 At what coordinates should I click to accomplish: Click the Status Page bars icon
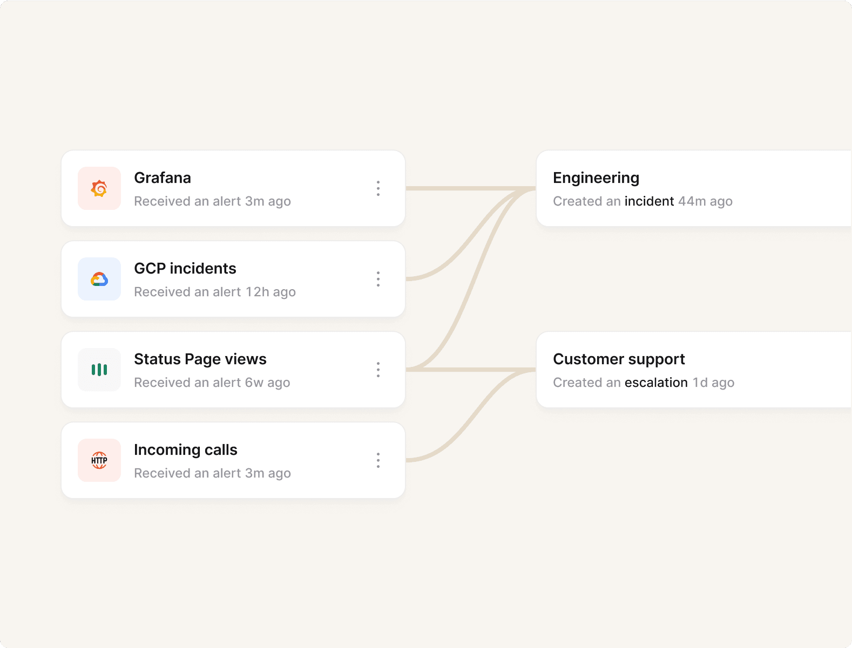click(x=99, y=370)
